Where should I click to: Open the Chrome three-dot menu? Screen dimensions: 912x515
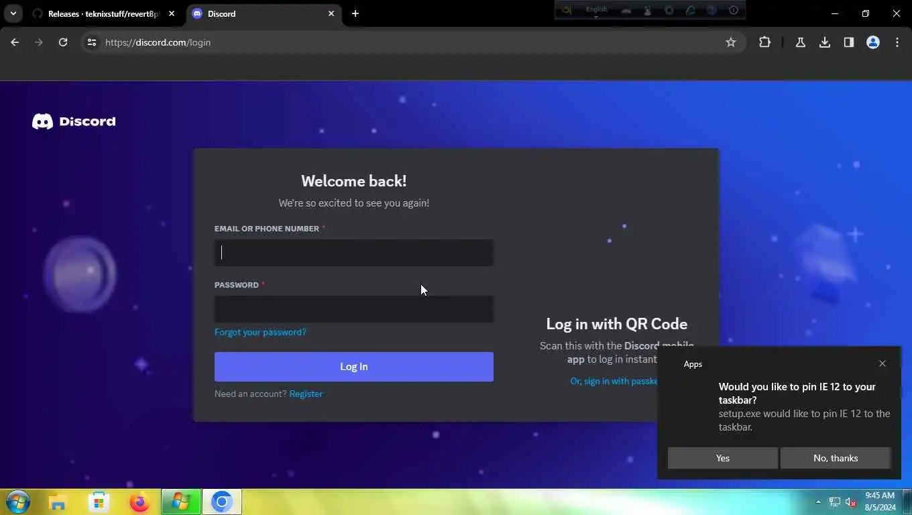pos(897,42)
